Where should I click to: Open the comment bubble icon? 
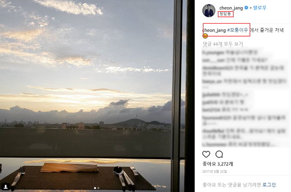click(219, 154)
